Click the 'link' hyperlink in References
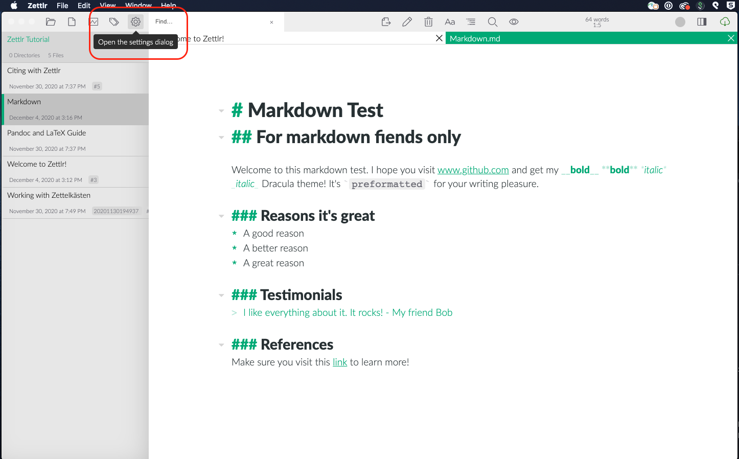The height and width of the screenshot is (459, 739). coord(340,362)
